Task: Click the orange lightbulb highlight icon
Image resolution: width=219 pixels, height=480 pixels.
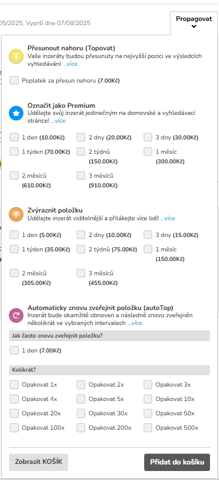Action: coord(16,214)
